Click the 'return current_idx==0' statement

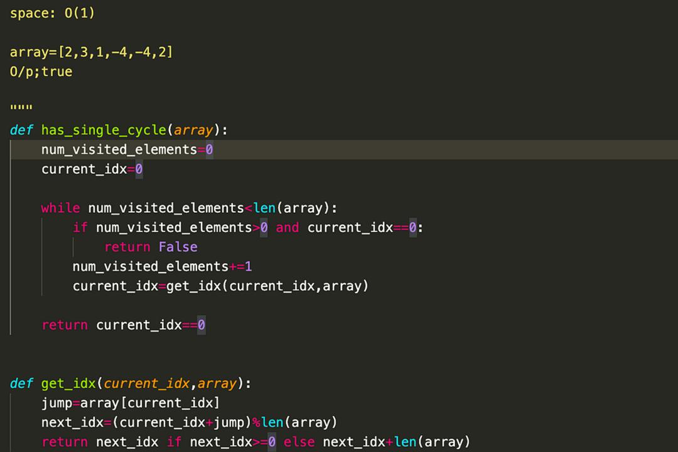pos(124,325)
